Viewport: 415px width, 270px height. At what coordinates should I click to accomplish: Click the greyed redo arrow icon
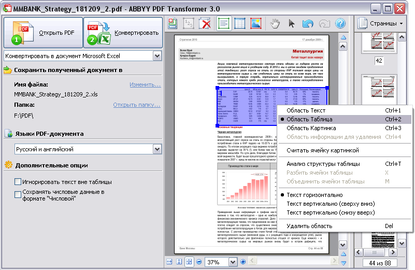pos(324,23)
